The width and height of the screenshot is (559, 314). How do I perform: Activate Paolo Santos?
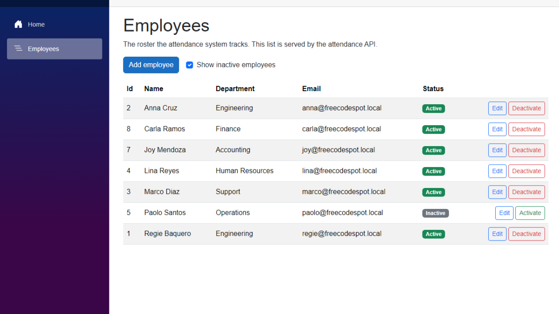[530, 213]
